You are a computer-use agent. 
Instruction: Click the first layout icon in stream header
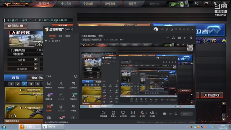[168, 38]
